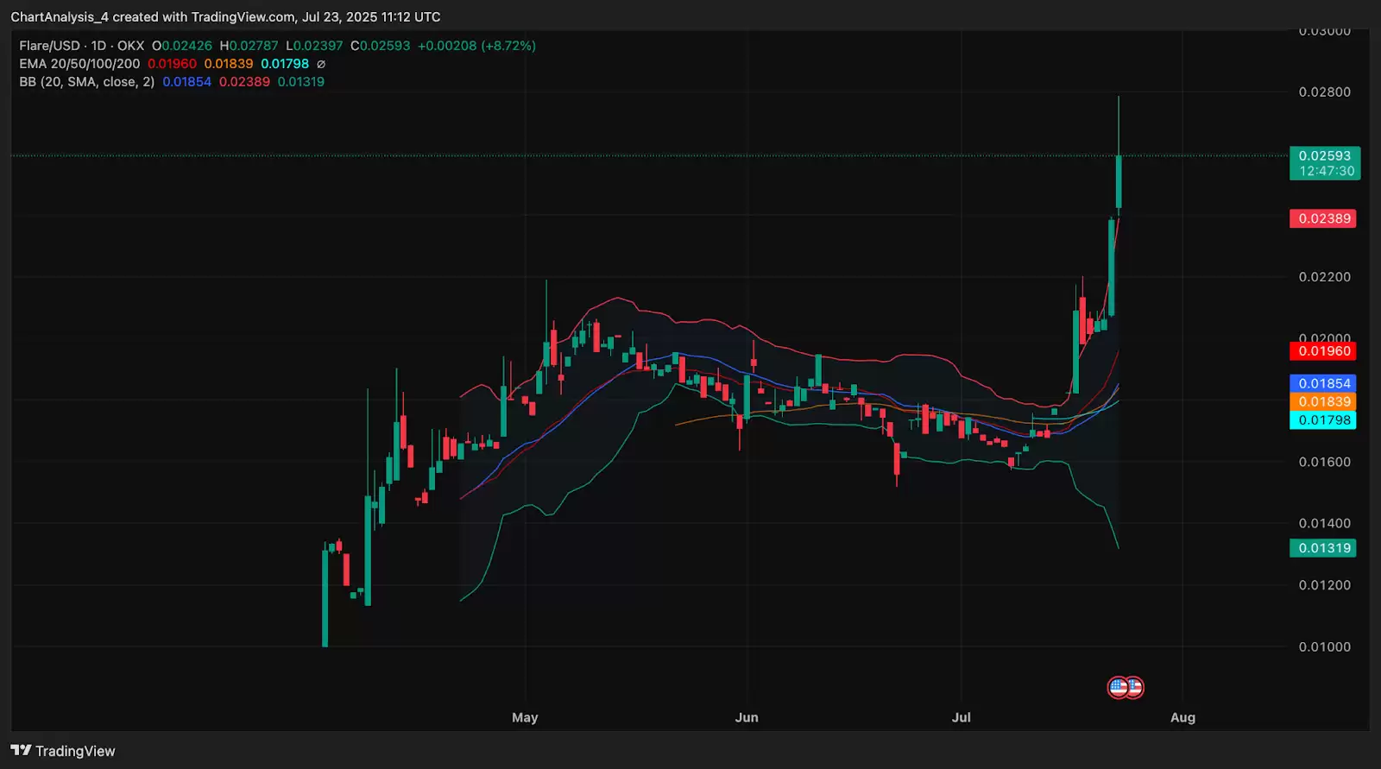Click the left US flag economic event icon

coord(1118,688)
